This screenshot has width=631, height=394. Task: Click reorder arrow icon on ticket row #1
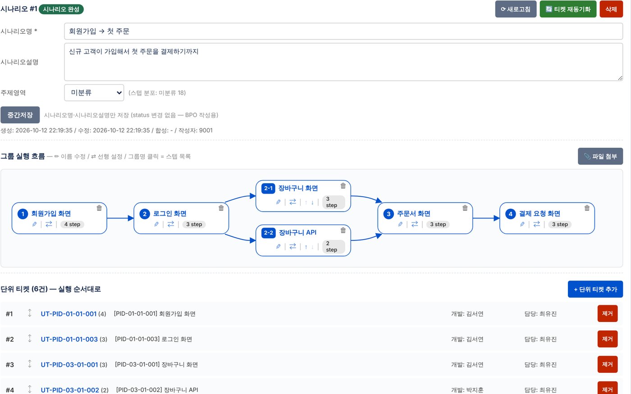30,313
